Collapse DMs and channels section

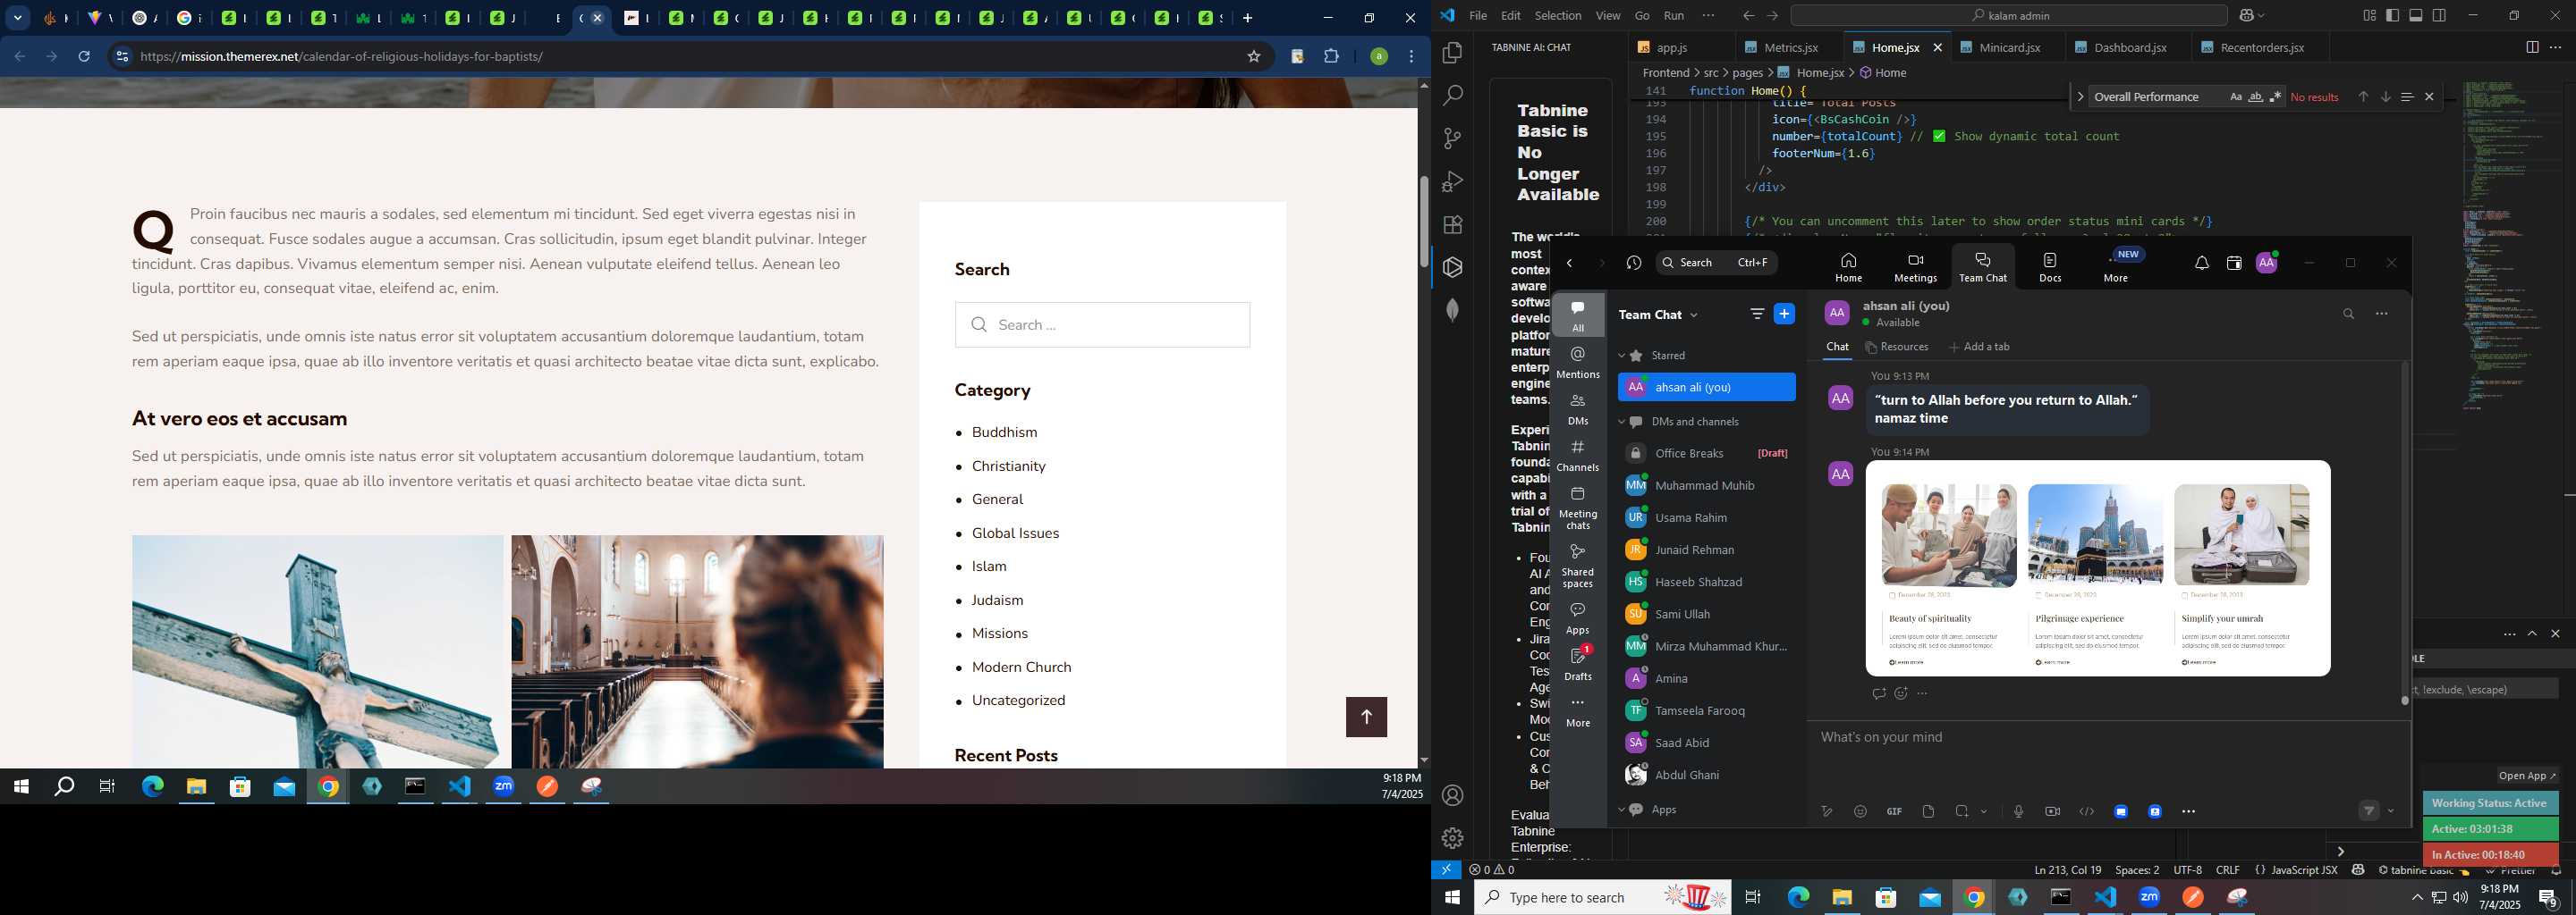coord(1621,422)
